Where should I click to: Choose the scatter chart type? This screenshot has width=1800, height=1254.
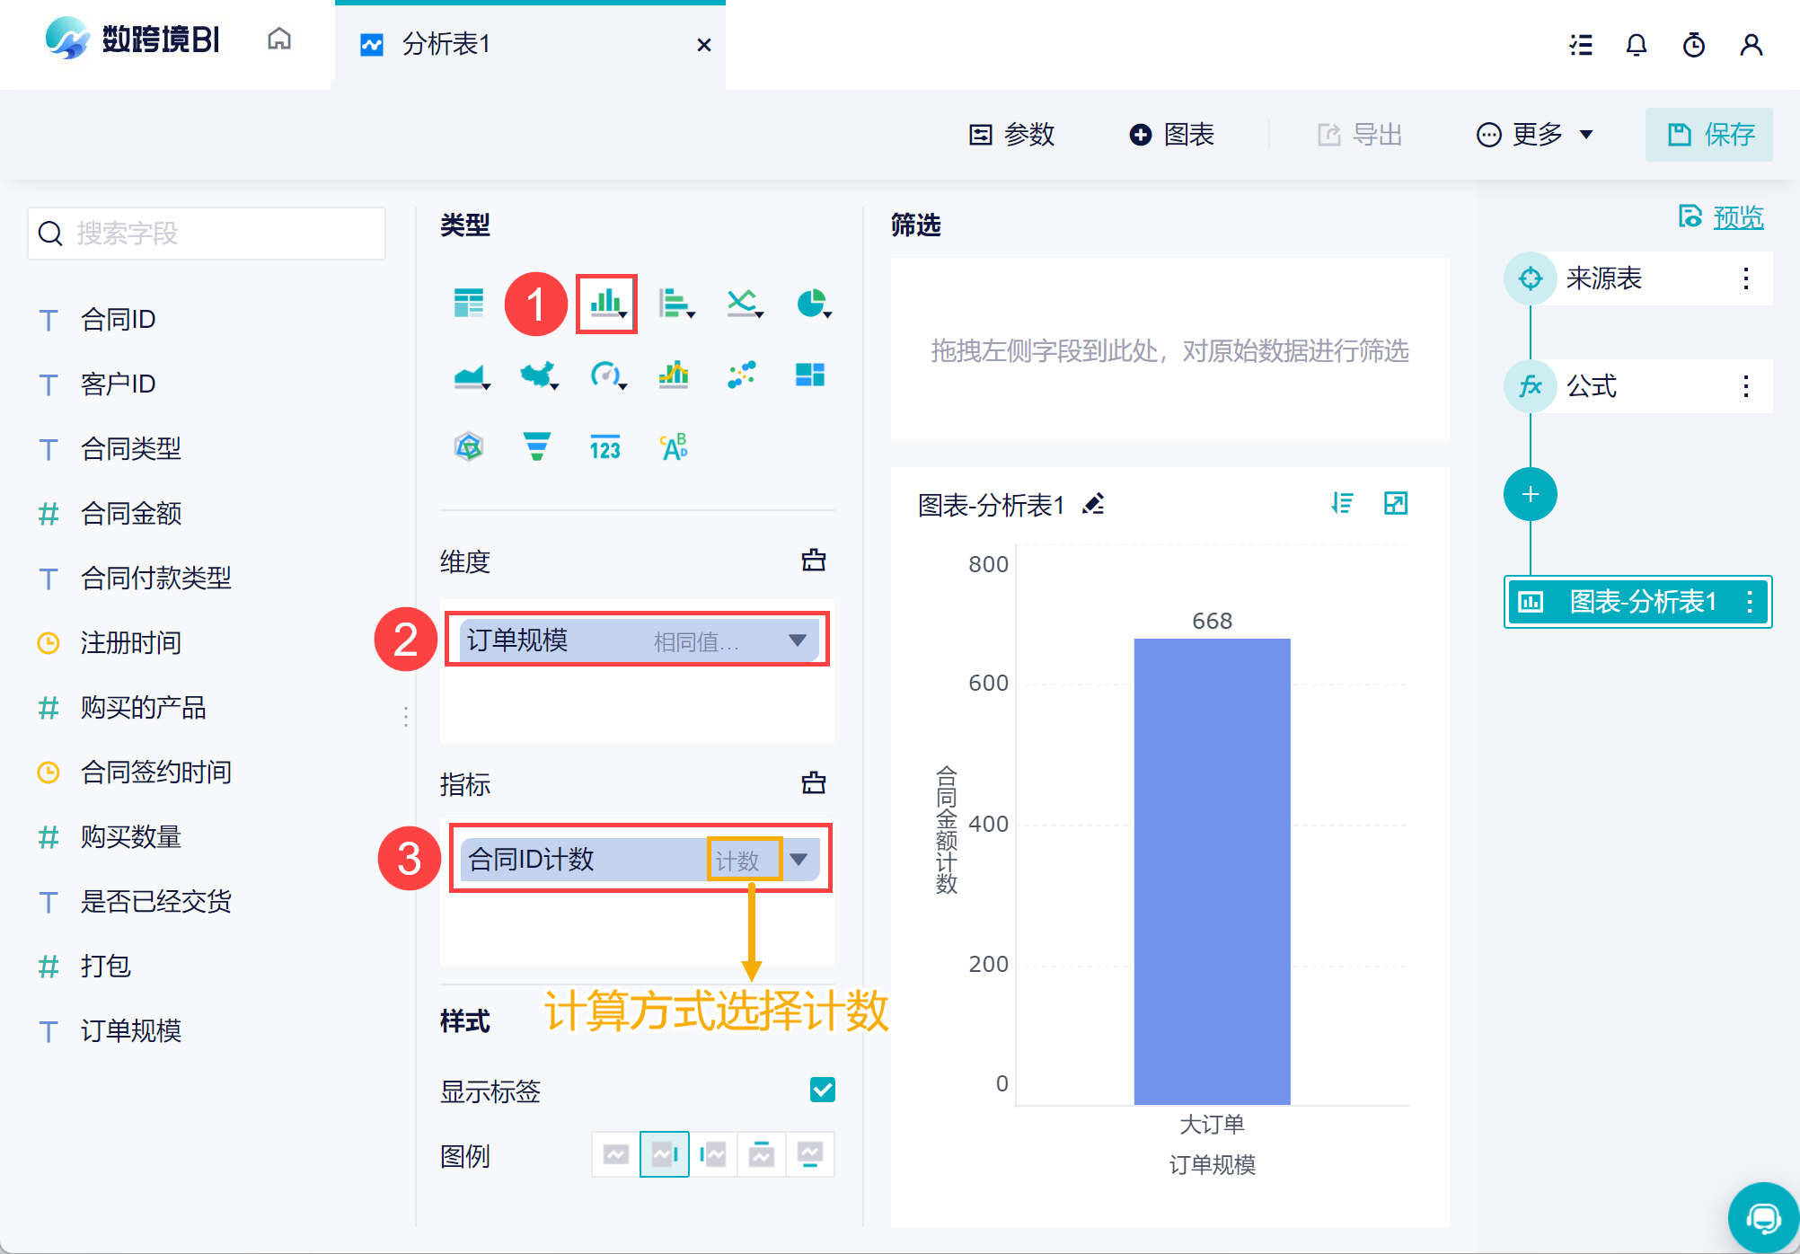pos(742,375)
